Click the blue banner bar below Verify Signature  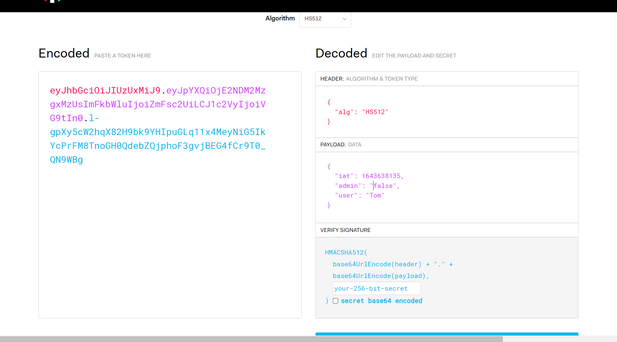447,334
